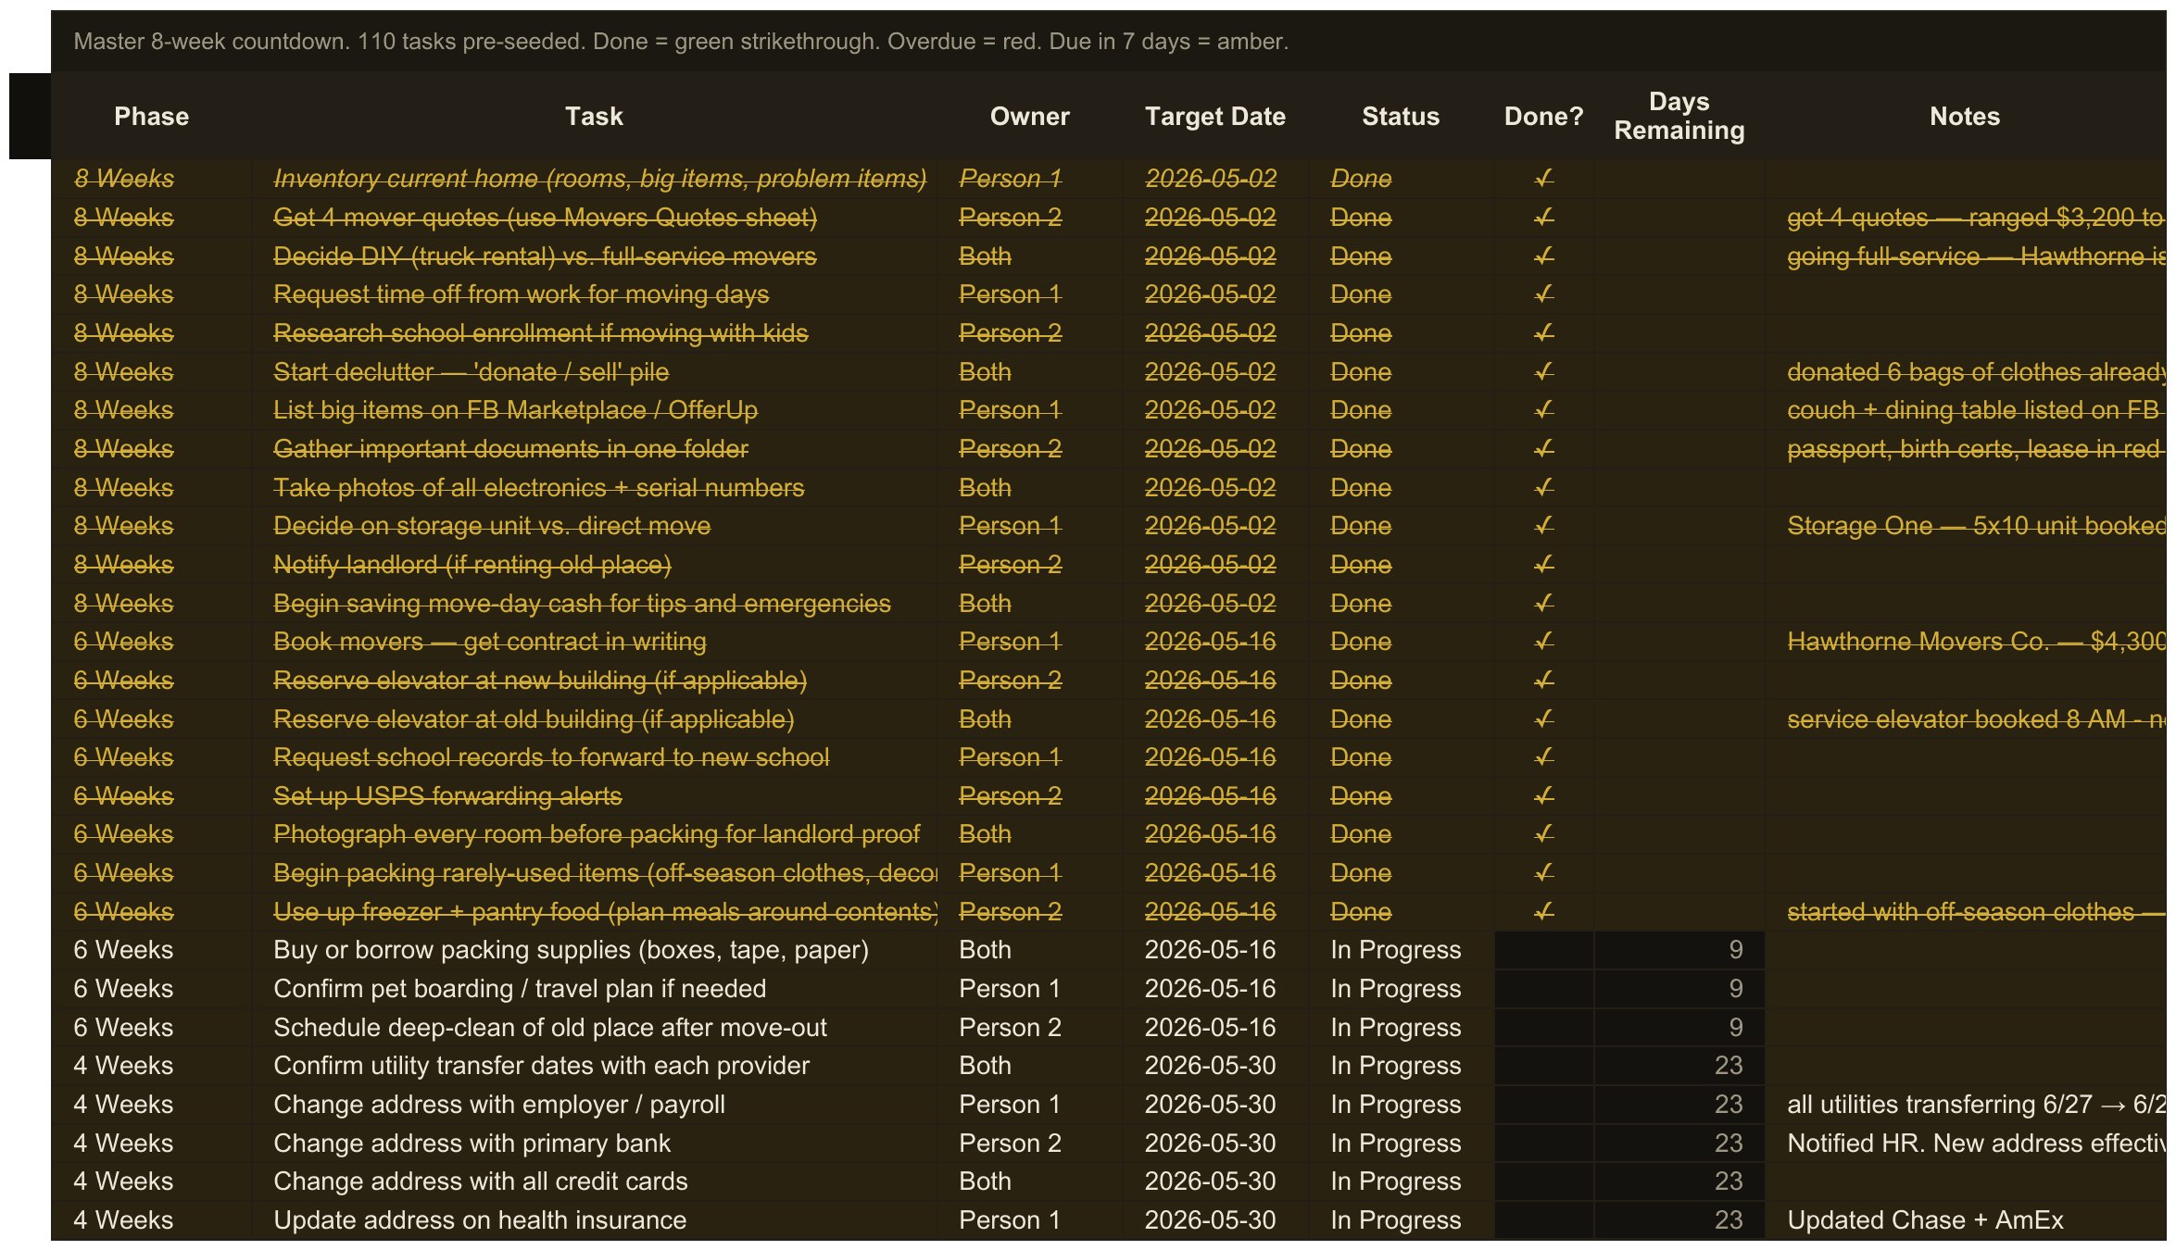Select the Status column header

[1401, 116]
